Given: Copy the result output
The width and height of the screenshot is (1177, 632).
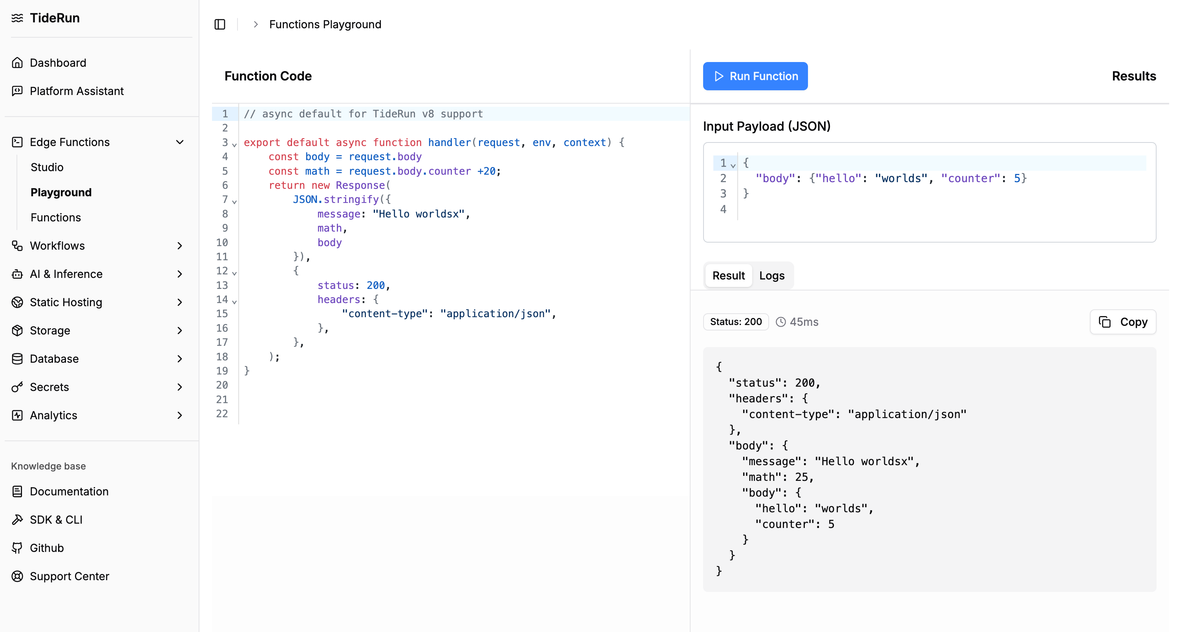Looking at the screenshot, I should 1123,322.
